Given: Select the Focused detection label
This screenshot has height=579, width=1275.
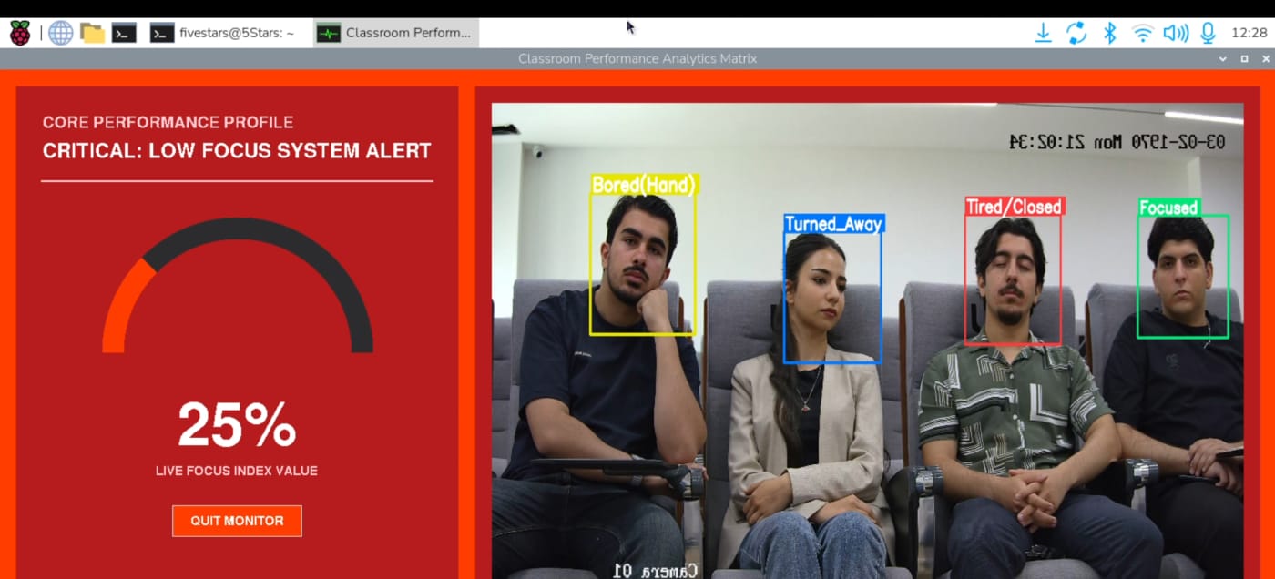Looking at the screenshot, I should [x=1169, y=208].
